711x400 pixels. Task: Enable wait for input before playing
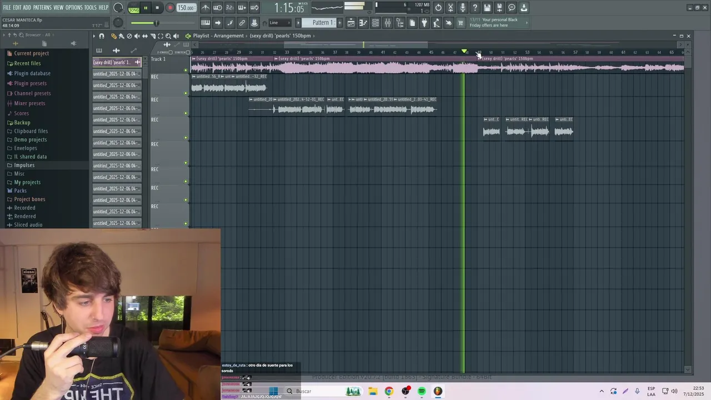(218, 8)
